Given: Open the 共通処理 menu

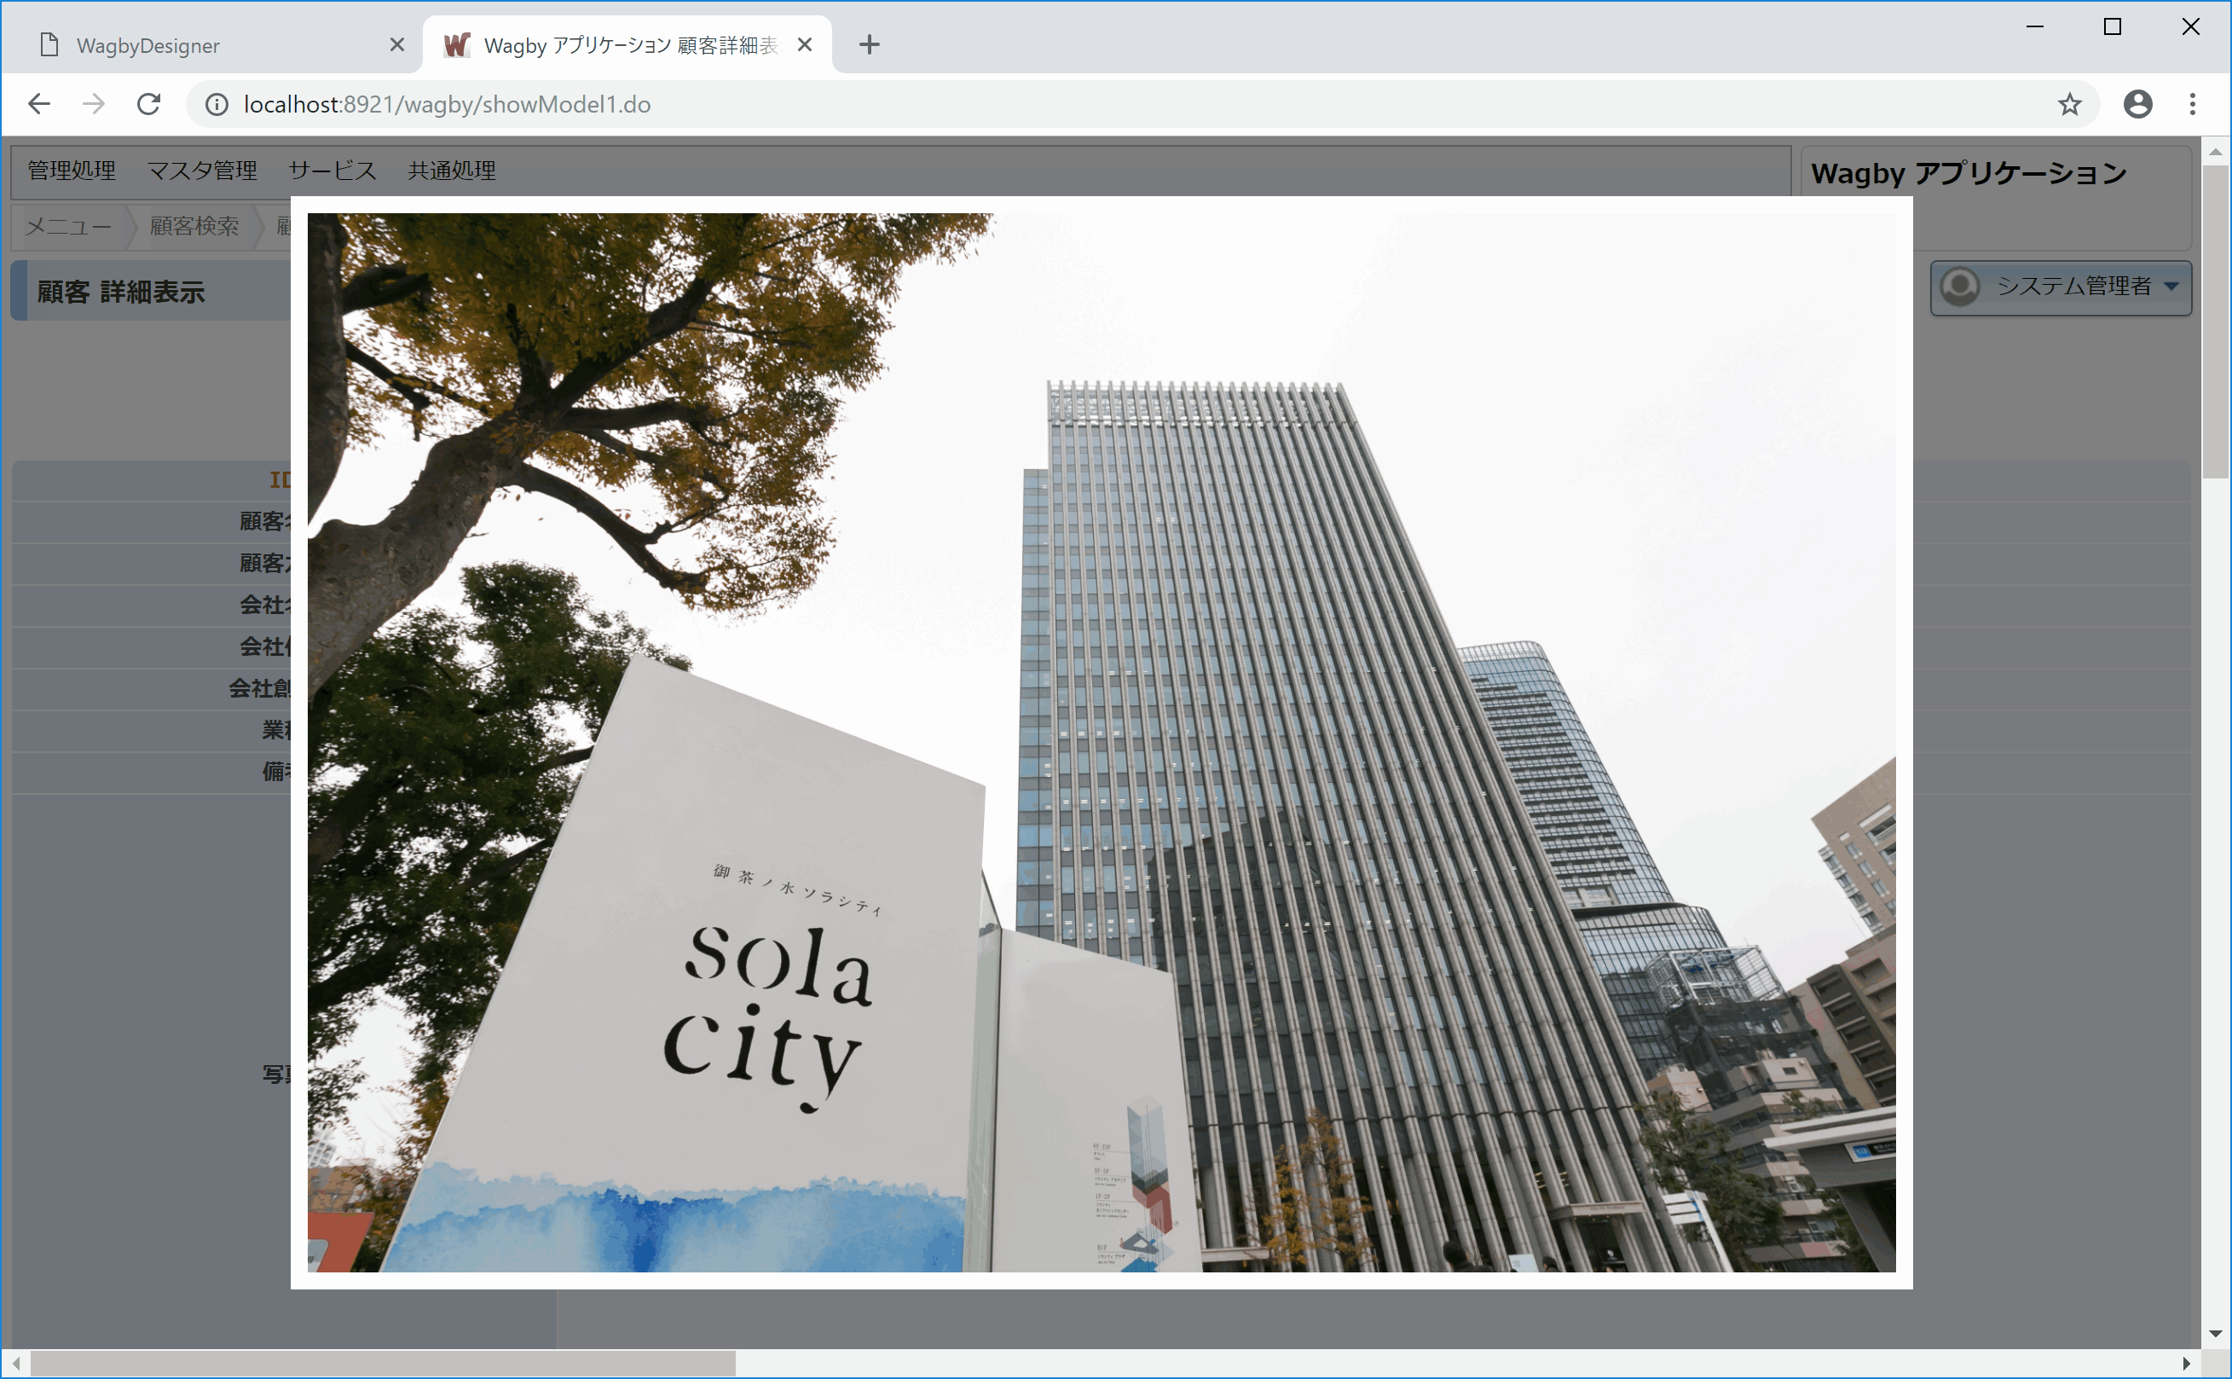Looking at the screenshot, I should pyautogui.click(x=451, y=171).
